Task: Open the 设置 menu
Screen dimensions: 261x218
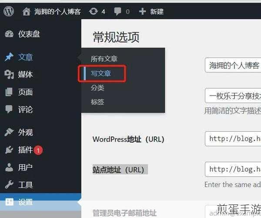Action: coord(25,202)
